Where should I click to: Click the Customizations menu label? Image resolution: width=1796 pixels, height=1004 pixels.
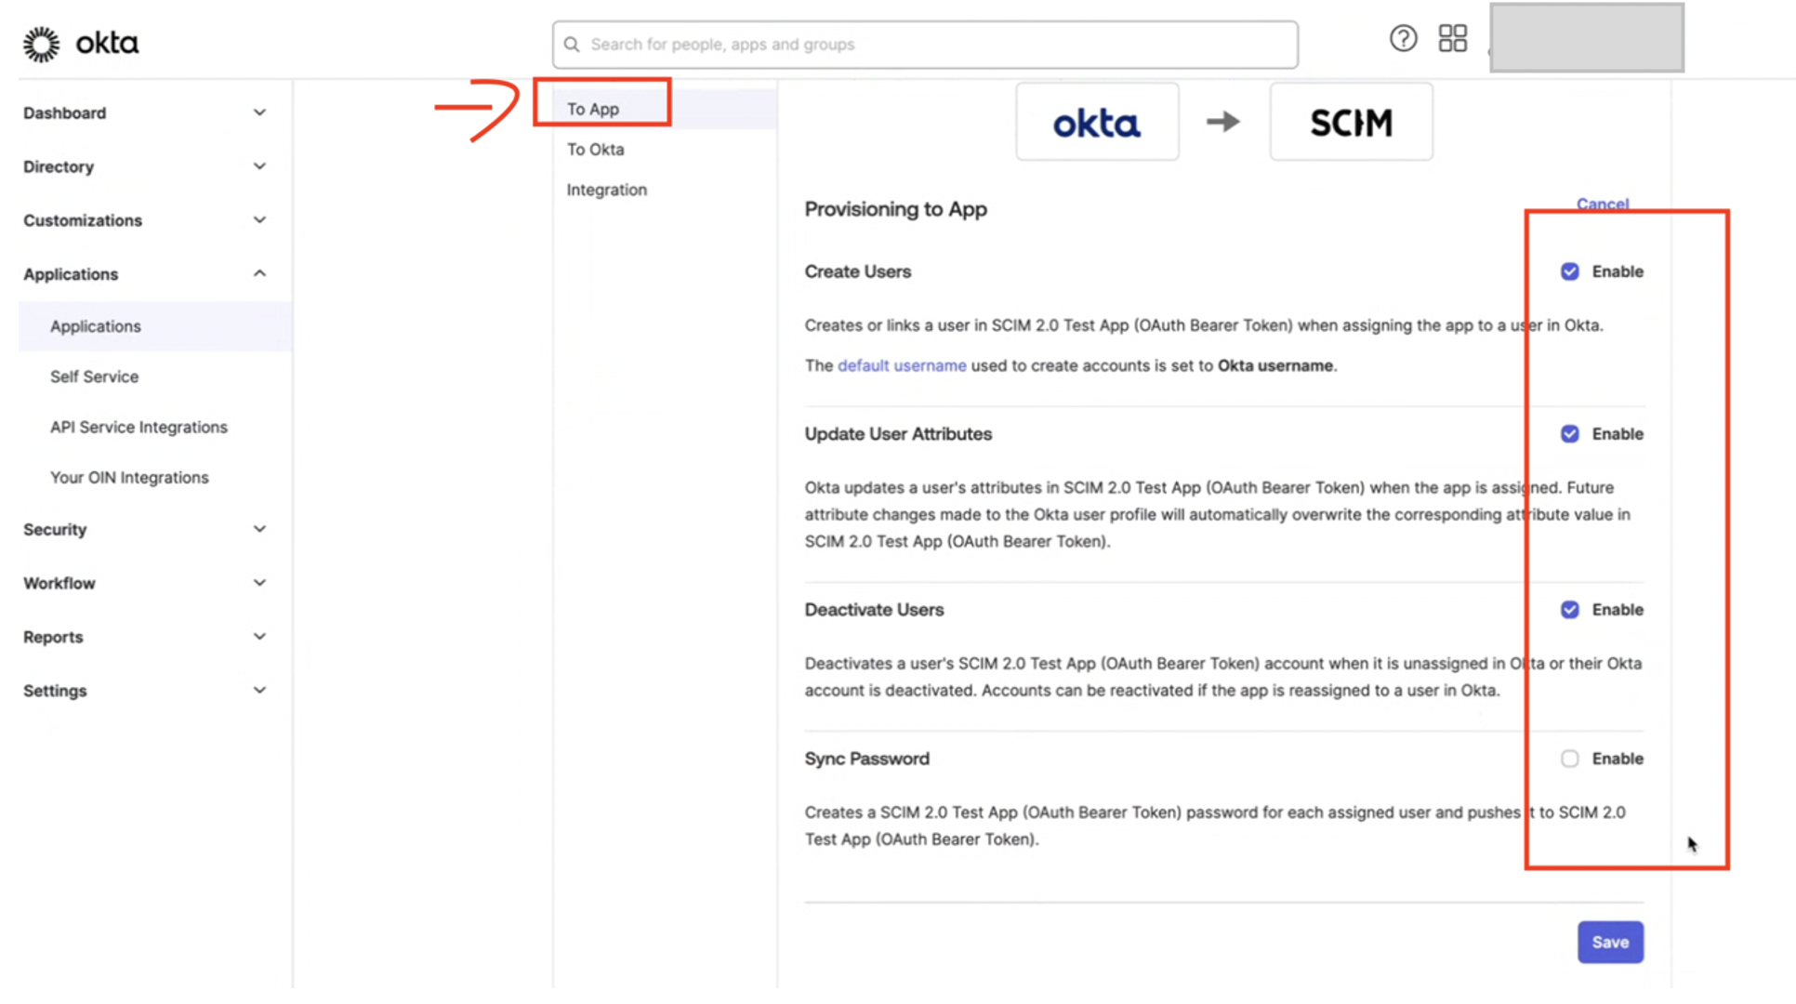coord(83,221)
